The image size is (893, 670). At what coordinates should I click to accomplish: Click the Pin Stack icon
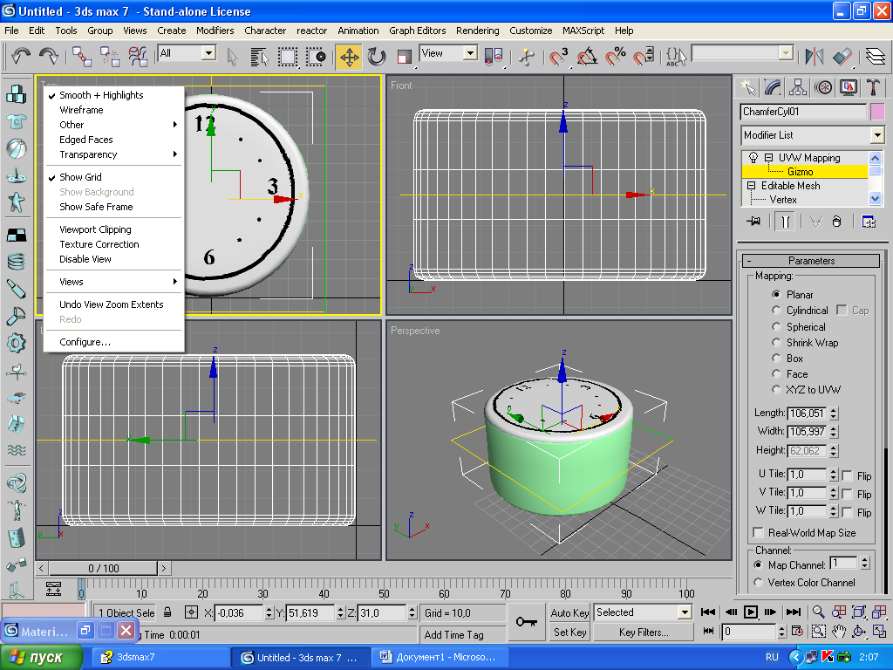click(754, 221)
